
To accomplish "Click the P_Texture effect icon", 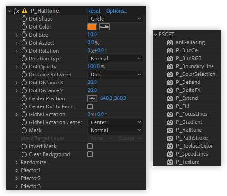I will click(x=170, y=162).
